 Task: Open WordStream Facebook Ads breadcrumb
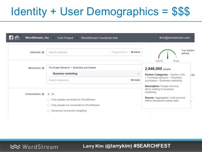[x=99, y=38]
